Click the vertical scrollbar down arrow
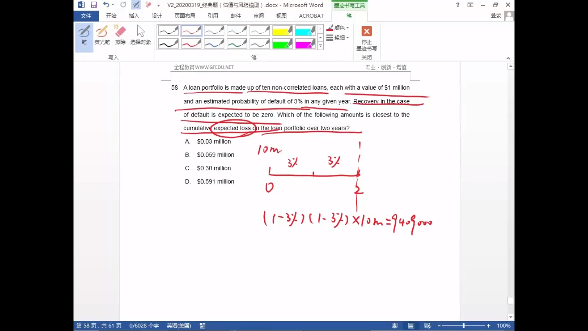588x331 pixels. (511, 317)
